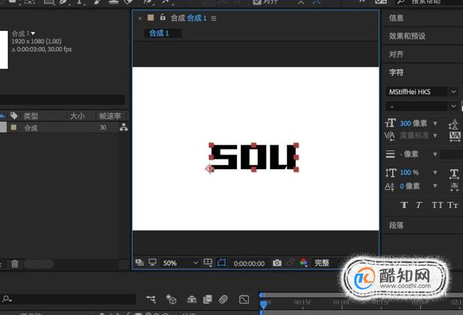Open the 50% magnification dropdown
This screenshot has height=315, width=463.
pyautogui.click(x=180, y=263)
